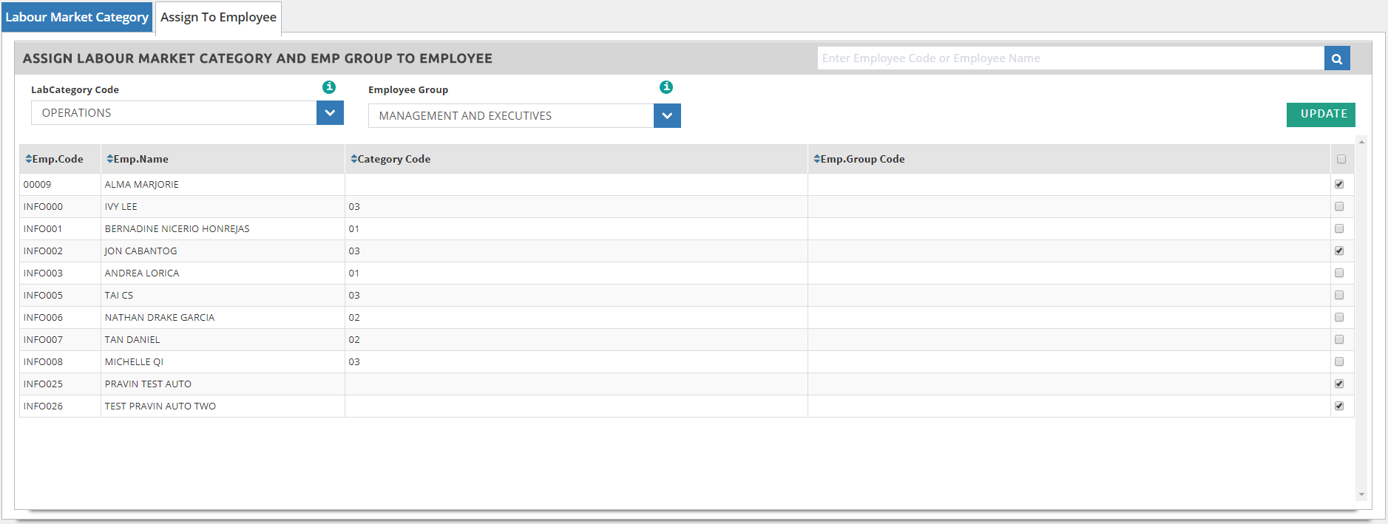
Task: Click the OPERATIONS combo box field
Action: pos(173,113)
